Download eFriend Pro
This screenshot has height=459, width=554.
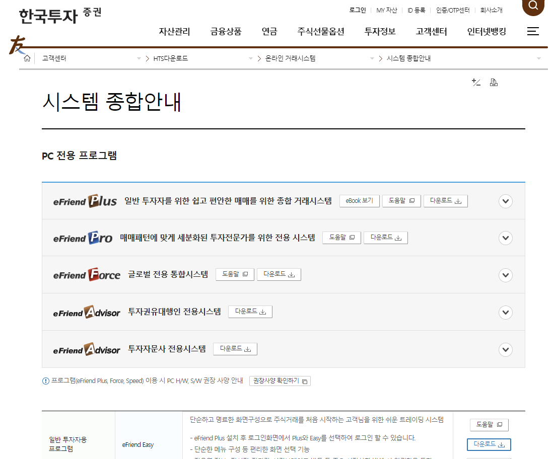386,238
